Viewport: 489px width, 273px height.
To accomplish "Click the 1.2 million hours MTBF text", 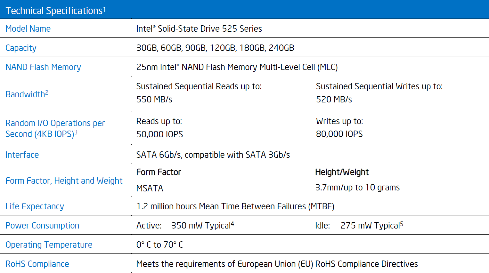I will pyautogui.click(x=235, y=206).
